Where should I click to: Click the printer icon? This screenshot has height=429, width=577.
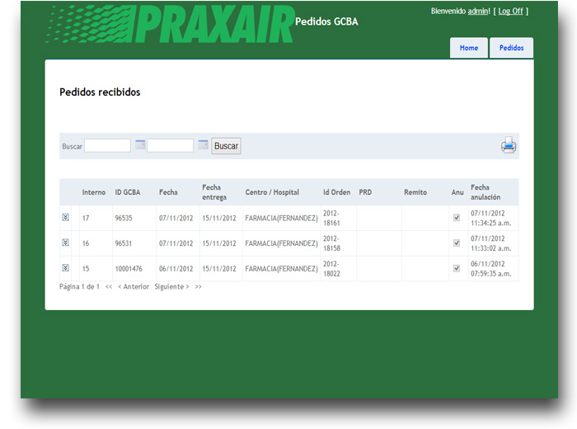click(509, 146)
